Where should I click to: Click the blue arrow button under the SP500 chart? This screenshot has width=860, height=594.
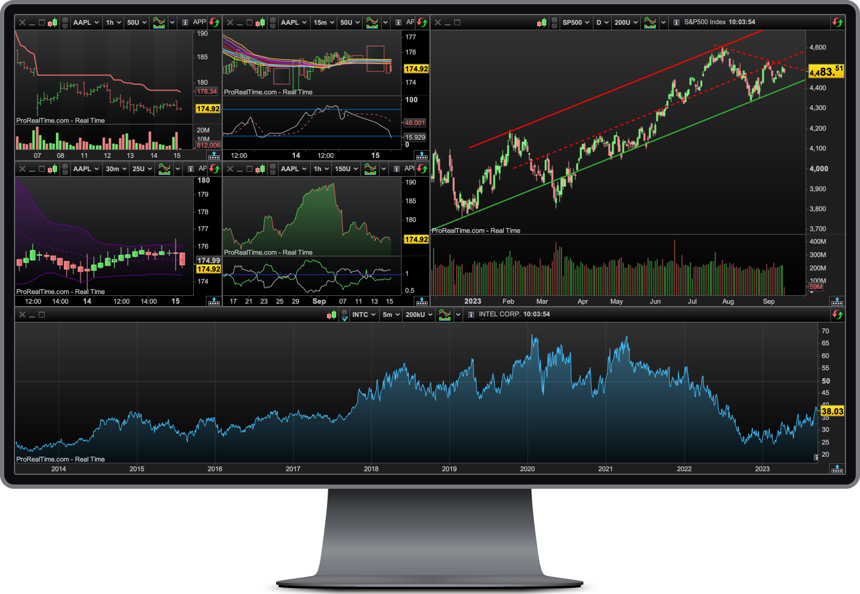coord(837,301)
